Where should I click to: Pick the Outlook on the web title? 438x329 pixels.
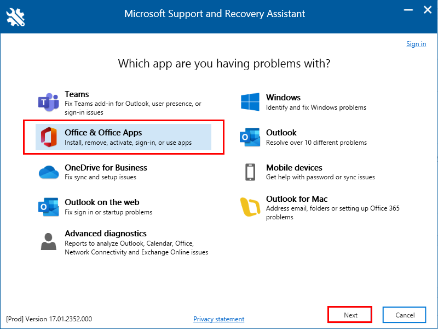(102, 202)
